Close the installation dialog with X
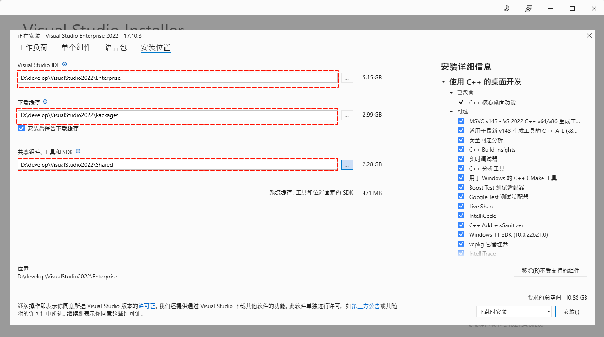604x337 pixels. coord(589,35)
